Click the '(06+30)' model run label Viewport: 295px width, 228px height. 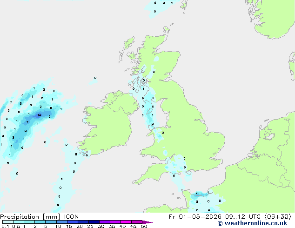[278, 217]
